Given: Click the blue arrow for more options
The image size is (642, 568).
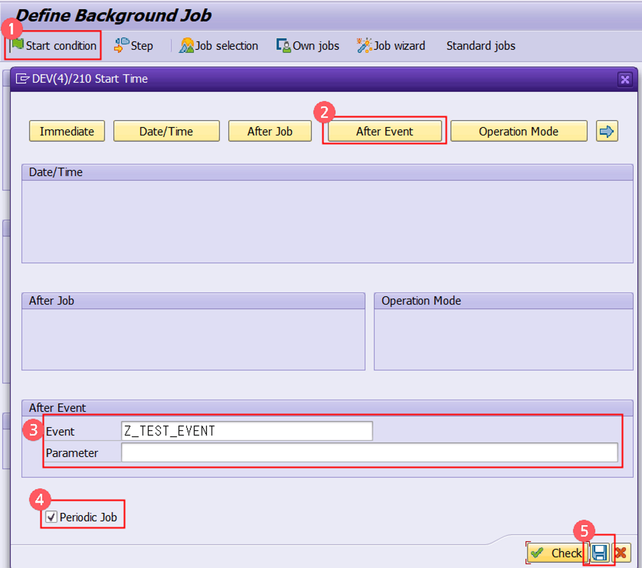Looking at the screenshot, I should [x=607, y=132].
